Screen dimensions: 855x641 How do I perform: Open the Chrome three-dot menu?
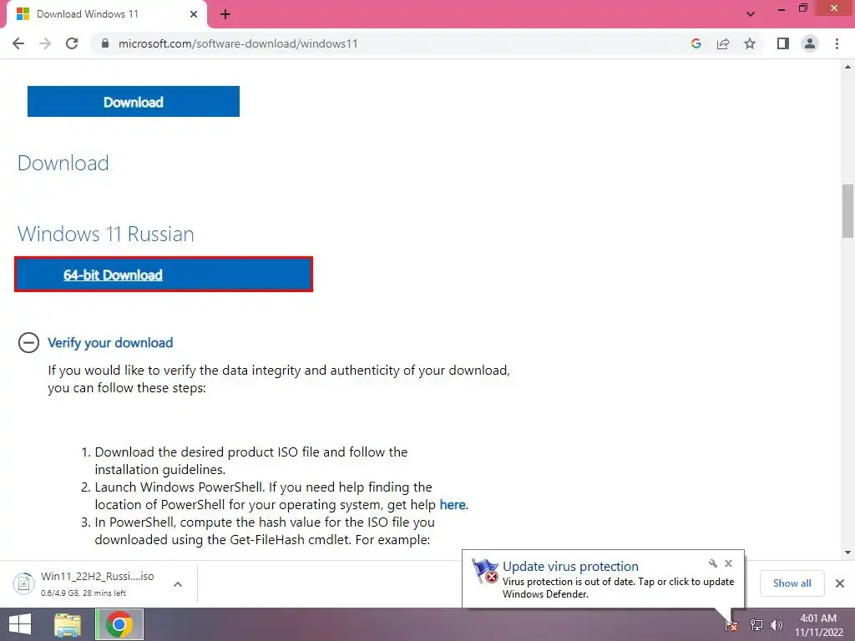pos(837,43)
